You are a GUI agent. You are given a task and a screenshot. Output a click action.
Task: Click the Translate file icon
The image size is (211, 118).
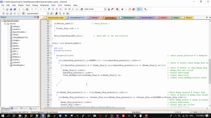click(x=3, y=13)
